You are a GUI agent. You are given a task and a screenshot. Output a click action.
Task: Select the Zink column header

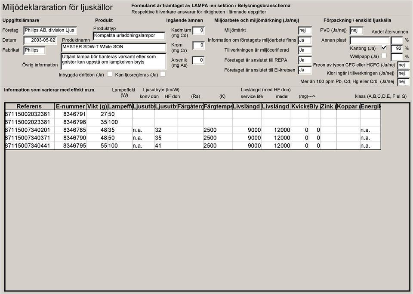(328, 106)
